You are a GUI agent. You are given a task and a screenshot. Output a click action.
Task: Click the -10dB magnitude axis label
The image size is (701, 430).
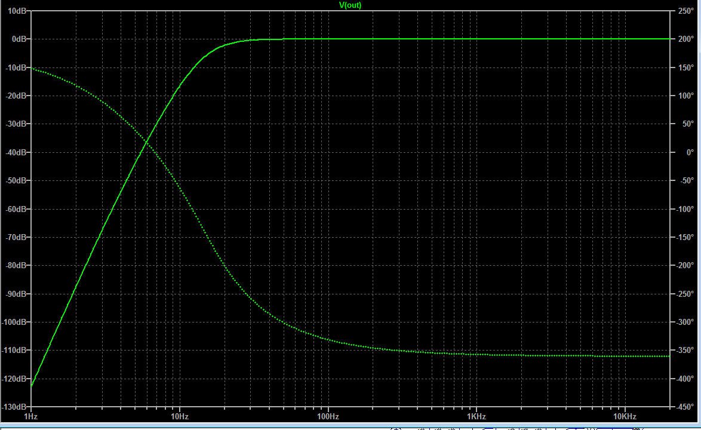point(16,67)
